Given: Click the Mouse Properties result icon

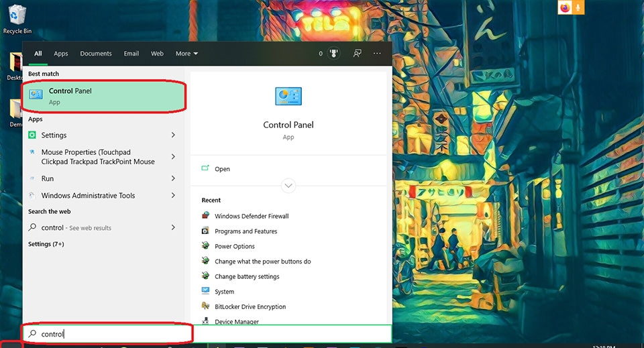Looking at the screenshot, I should 32,152.
